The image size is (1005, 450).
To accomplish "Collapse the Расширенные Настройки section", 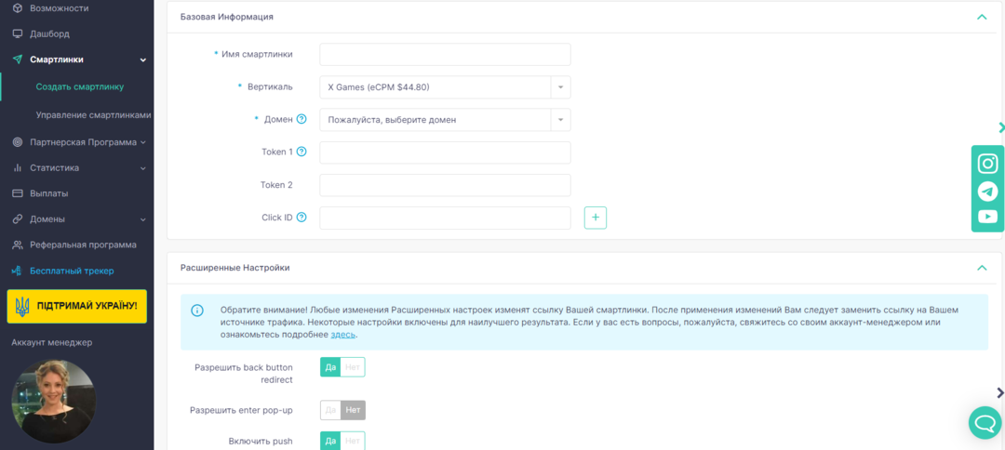I will tap(981, 268).
